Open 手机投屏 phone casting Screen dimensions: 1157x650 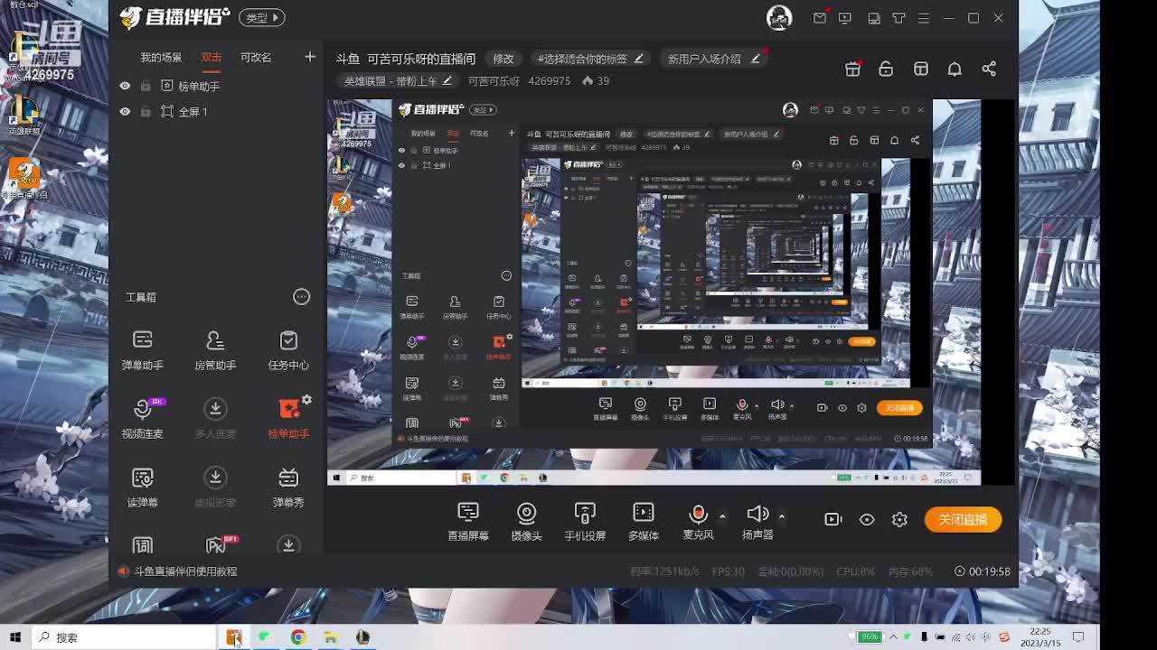tap(585, 521)
